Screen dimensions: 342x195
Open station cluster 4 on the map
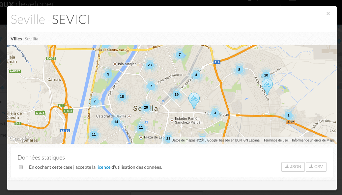pyautogui.click(x=196, y=75)
